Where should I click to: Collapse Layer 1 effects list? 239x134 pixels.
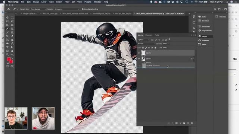click(x=194, y=59)
